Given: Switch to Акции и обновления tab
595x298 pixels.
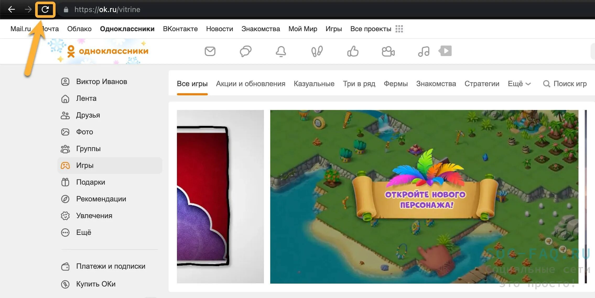Looking at the screenshot, I should (251, 84).
